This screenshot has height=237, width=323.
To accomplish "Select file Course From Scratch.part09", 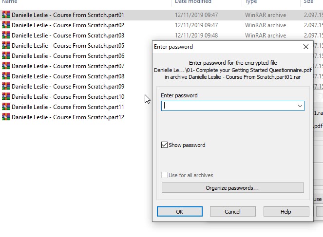I will 68,87.
